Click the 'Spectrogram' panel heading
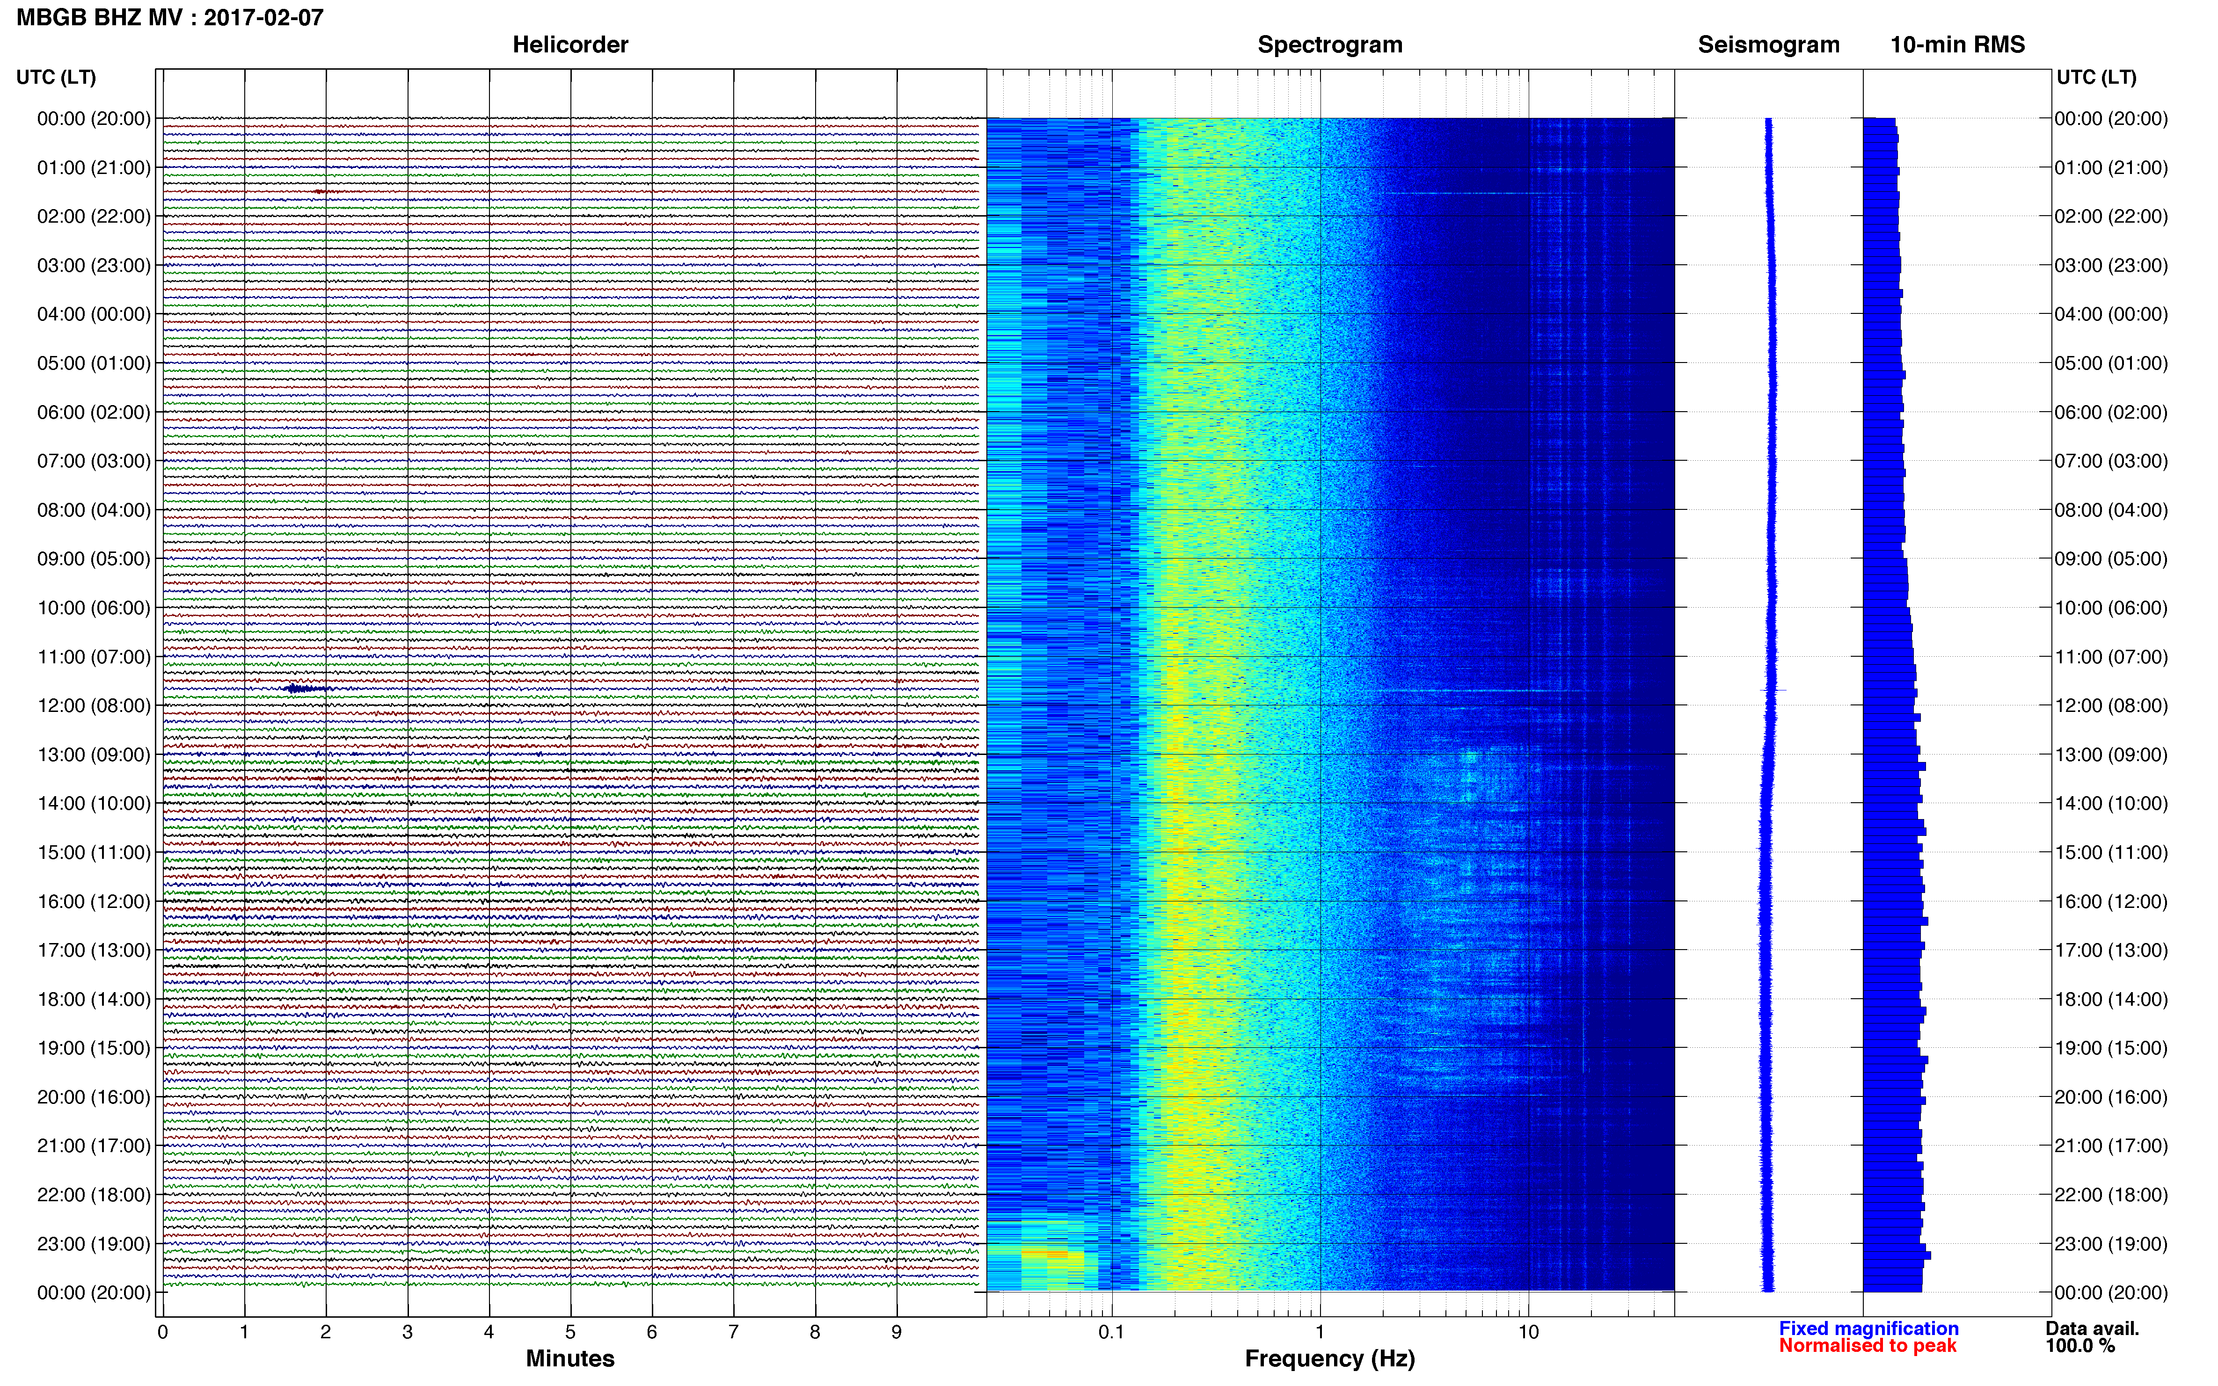 [1329, 45]
